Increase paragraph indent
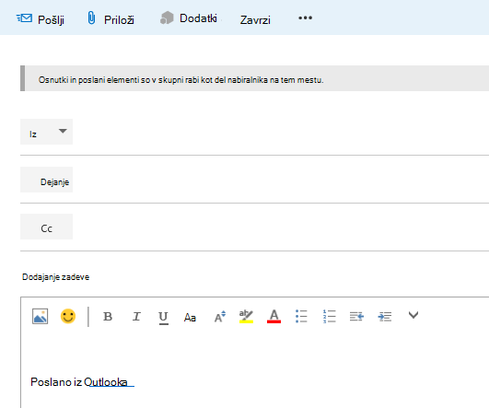 click(x=385, y=317)
